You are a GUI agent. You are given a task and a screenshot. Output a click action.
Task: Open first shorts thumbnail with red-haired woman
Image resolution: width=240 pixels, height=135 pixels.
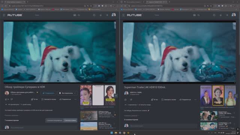86,95
